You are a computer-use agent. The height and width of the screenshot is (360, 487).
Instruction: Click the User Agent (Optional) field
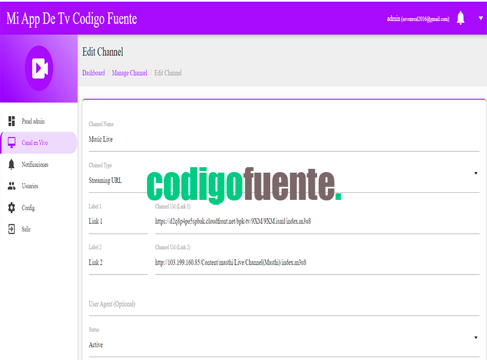(x=283, y=304)
